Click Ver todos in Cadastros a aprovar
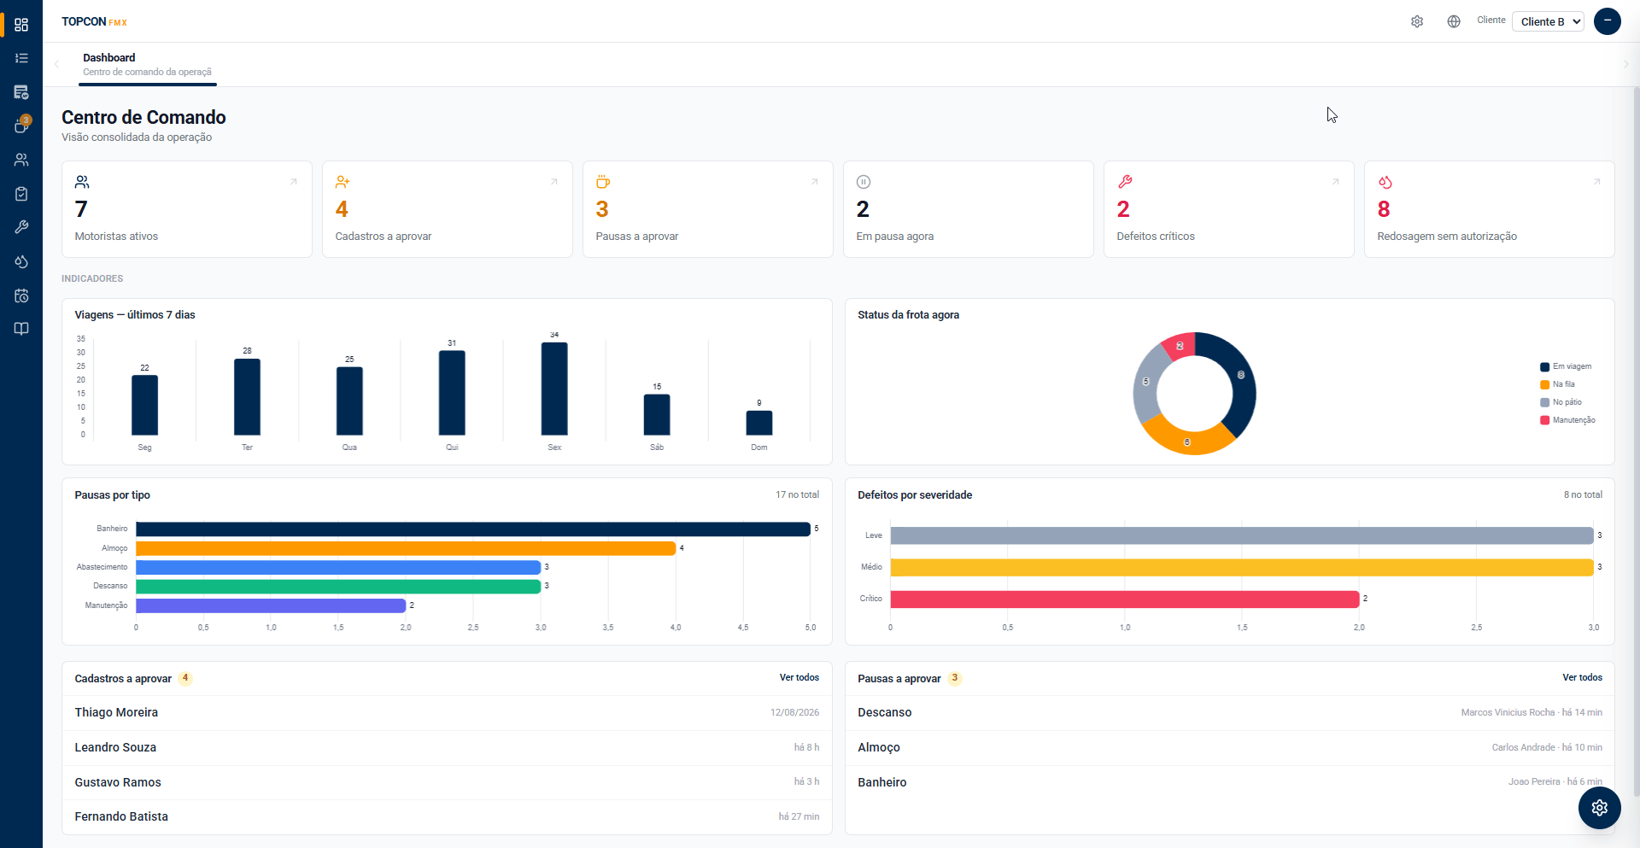 (799, 678)
